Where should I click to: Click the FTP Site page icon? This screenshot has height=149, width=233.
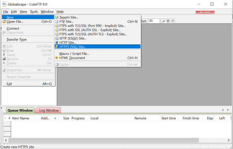pyautogui.click(x=57, y=22)
